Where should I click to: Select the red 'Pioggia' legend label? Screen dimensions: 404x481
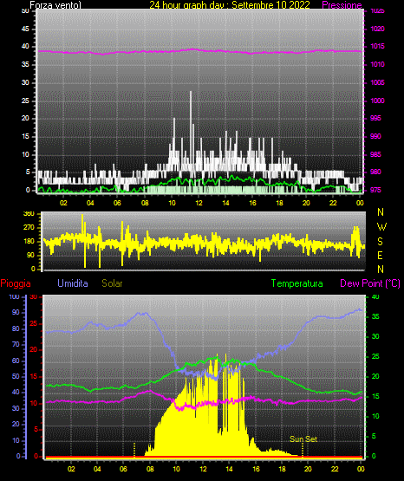click(x=16, y=283)
